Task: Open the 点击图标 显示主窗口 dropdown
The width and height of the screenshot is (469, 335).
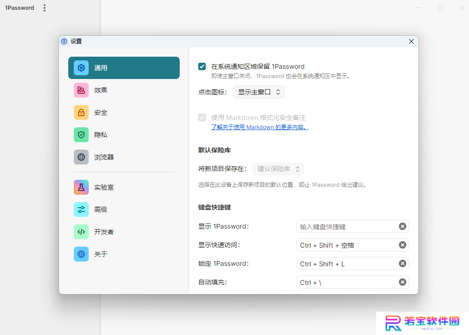Action: coord(259,92)
